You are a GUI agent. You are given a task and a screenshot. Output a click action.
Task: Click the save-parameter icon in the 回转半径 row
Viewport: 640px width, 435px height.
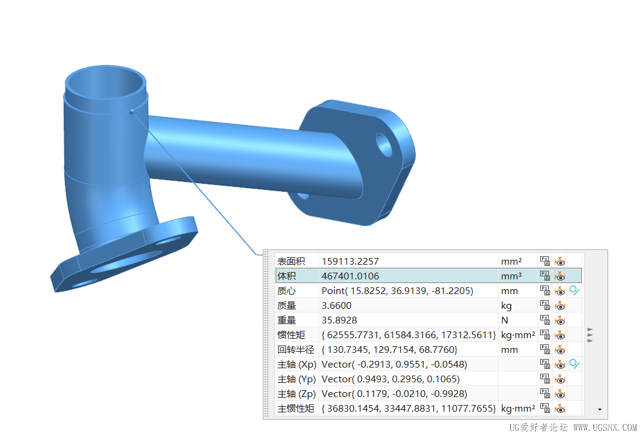545,349
